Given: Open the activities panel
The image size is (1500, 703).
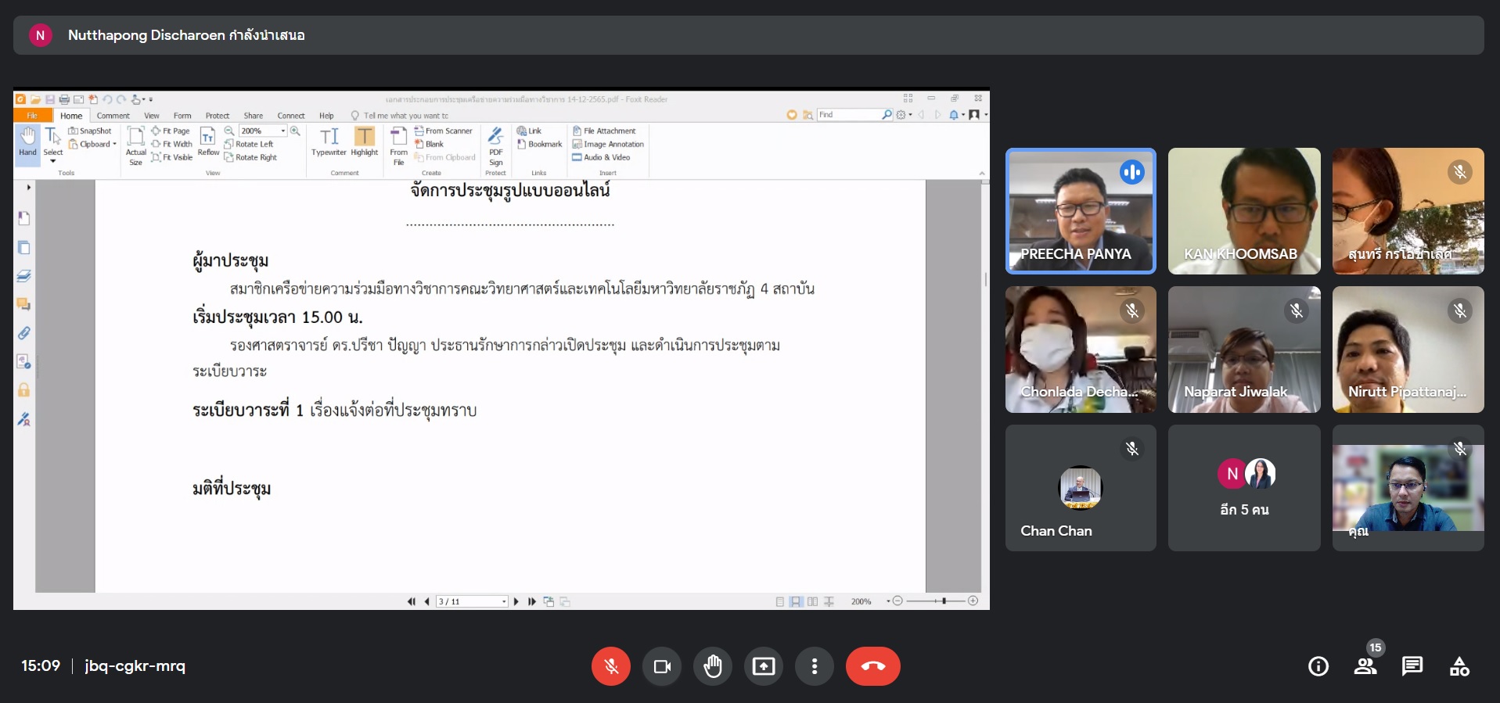Looking at the screenshot, I should (x=1459, y=666).
